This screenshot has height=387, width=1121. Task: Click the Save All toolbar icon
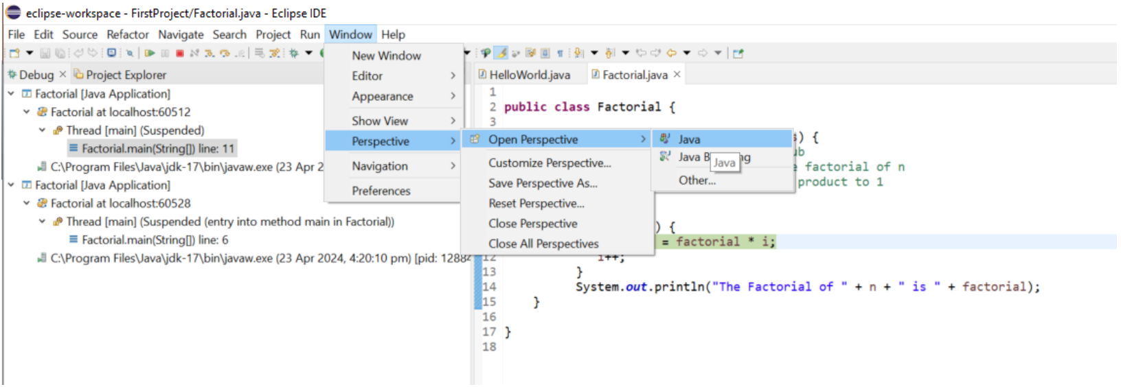(x=60, y=53)
